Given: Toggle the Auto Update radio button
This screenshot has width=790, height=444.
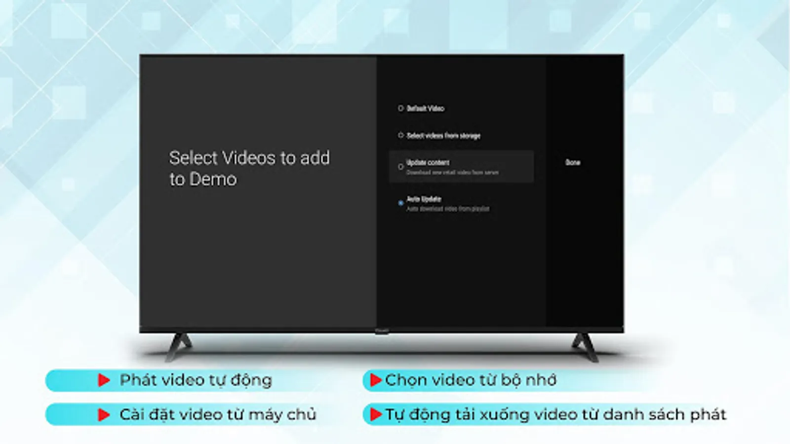Looking at the screenshot, I should [401, 203].
